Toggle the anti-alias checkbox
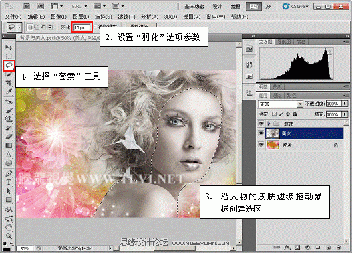The image size is (352, 253). (x=95, y=26)
